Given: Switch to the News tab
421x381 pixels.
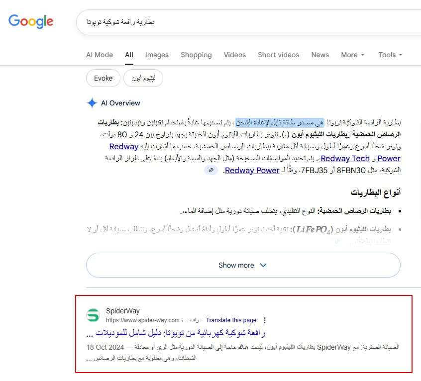Looking at the screenshot, I should (320, 55).
